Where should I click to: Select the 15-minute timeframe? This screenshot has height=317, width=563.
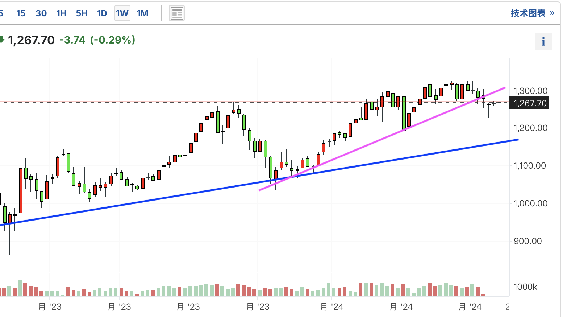tap(21, 13)
